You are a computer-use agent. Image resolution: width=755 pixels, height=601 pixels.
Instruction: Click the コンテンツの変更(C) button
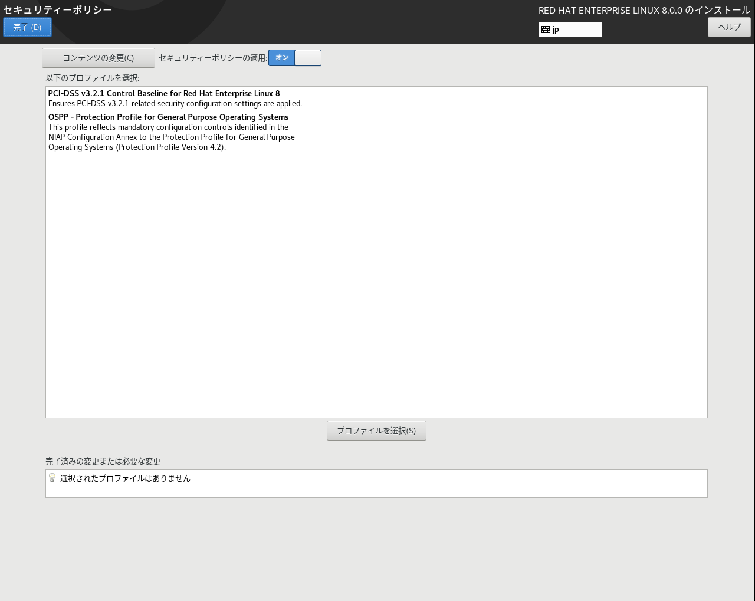tap(99, 58)
